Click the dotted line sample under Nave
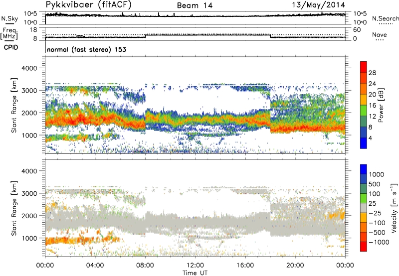Viewport: 399px width, 276px height. coord(380,40)
